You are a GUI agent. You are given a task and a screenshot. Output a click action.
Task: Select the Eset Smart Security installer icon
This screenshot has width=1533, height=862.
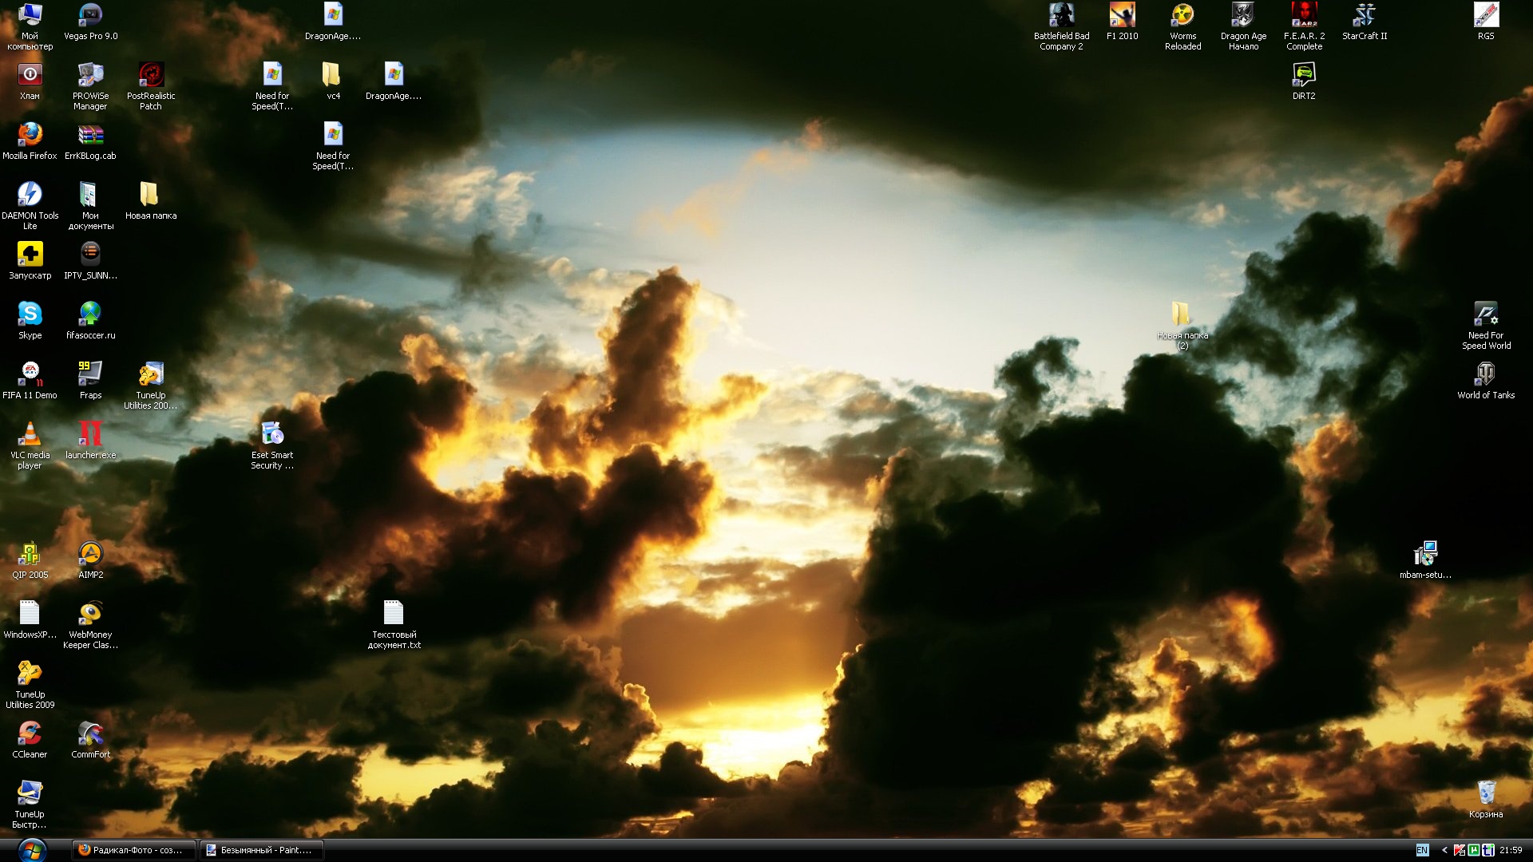click(x=272, y=434)
